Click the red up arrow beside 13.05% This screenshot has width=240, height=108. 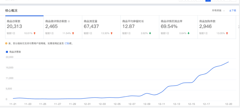pos(227,33)
